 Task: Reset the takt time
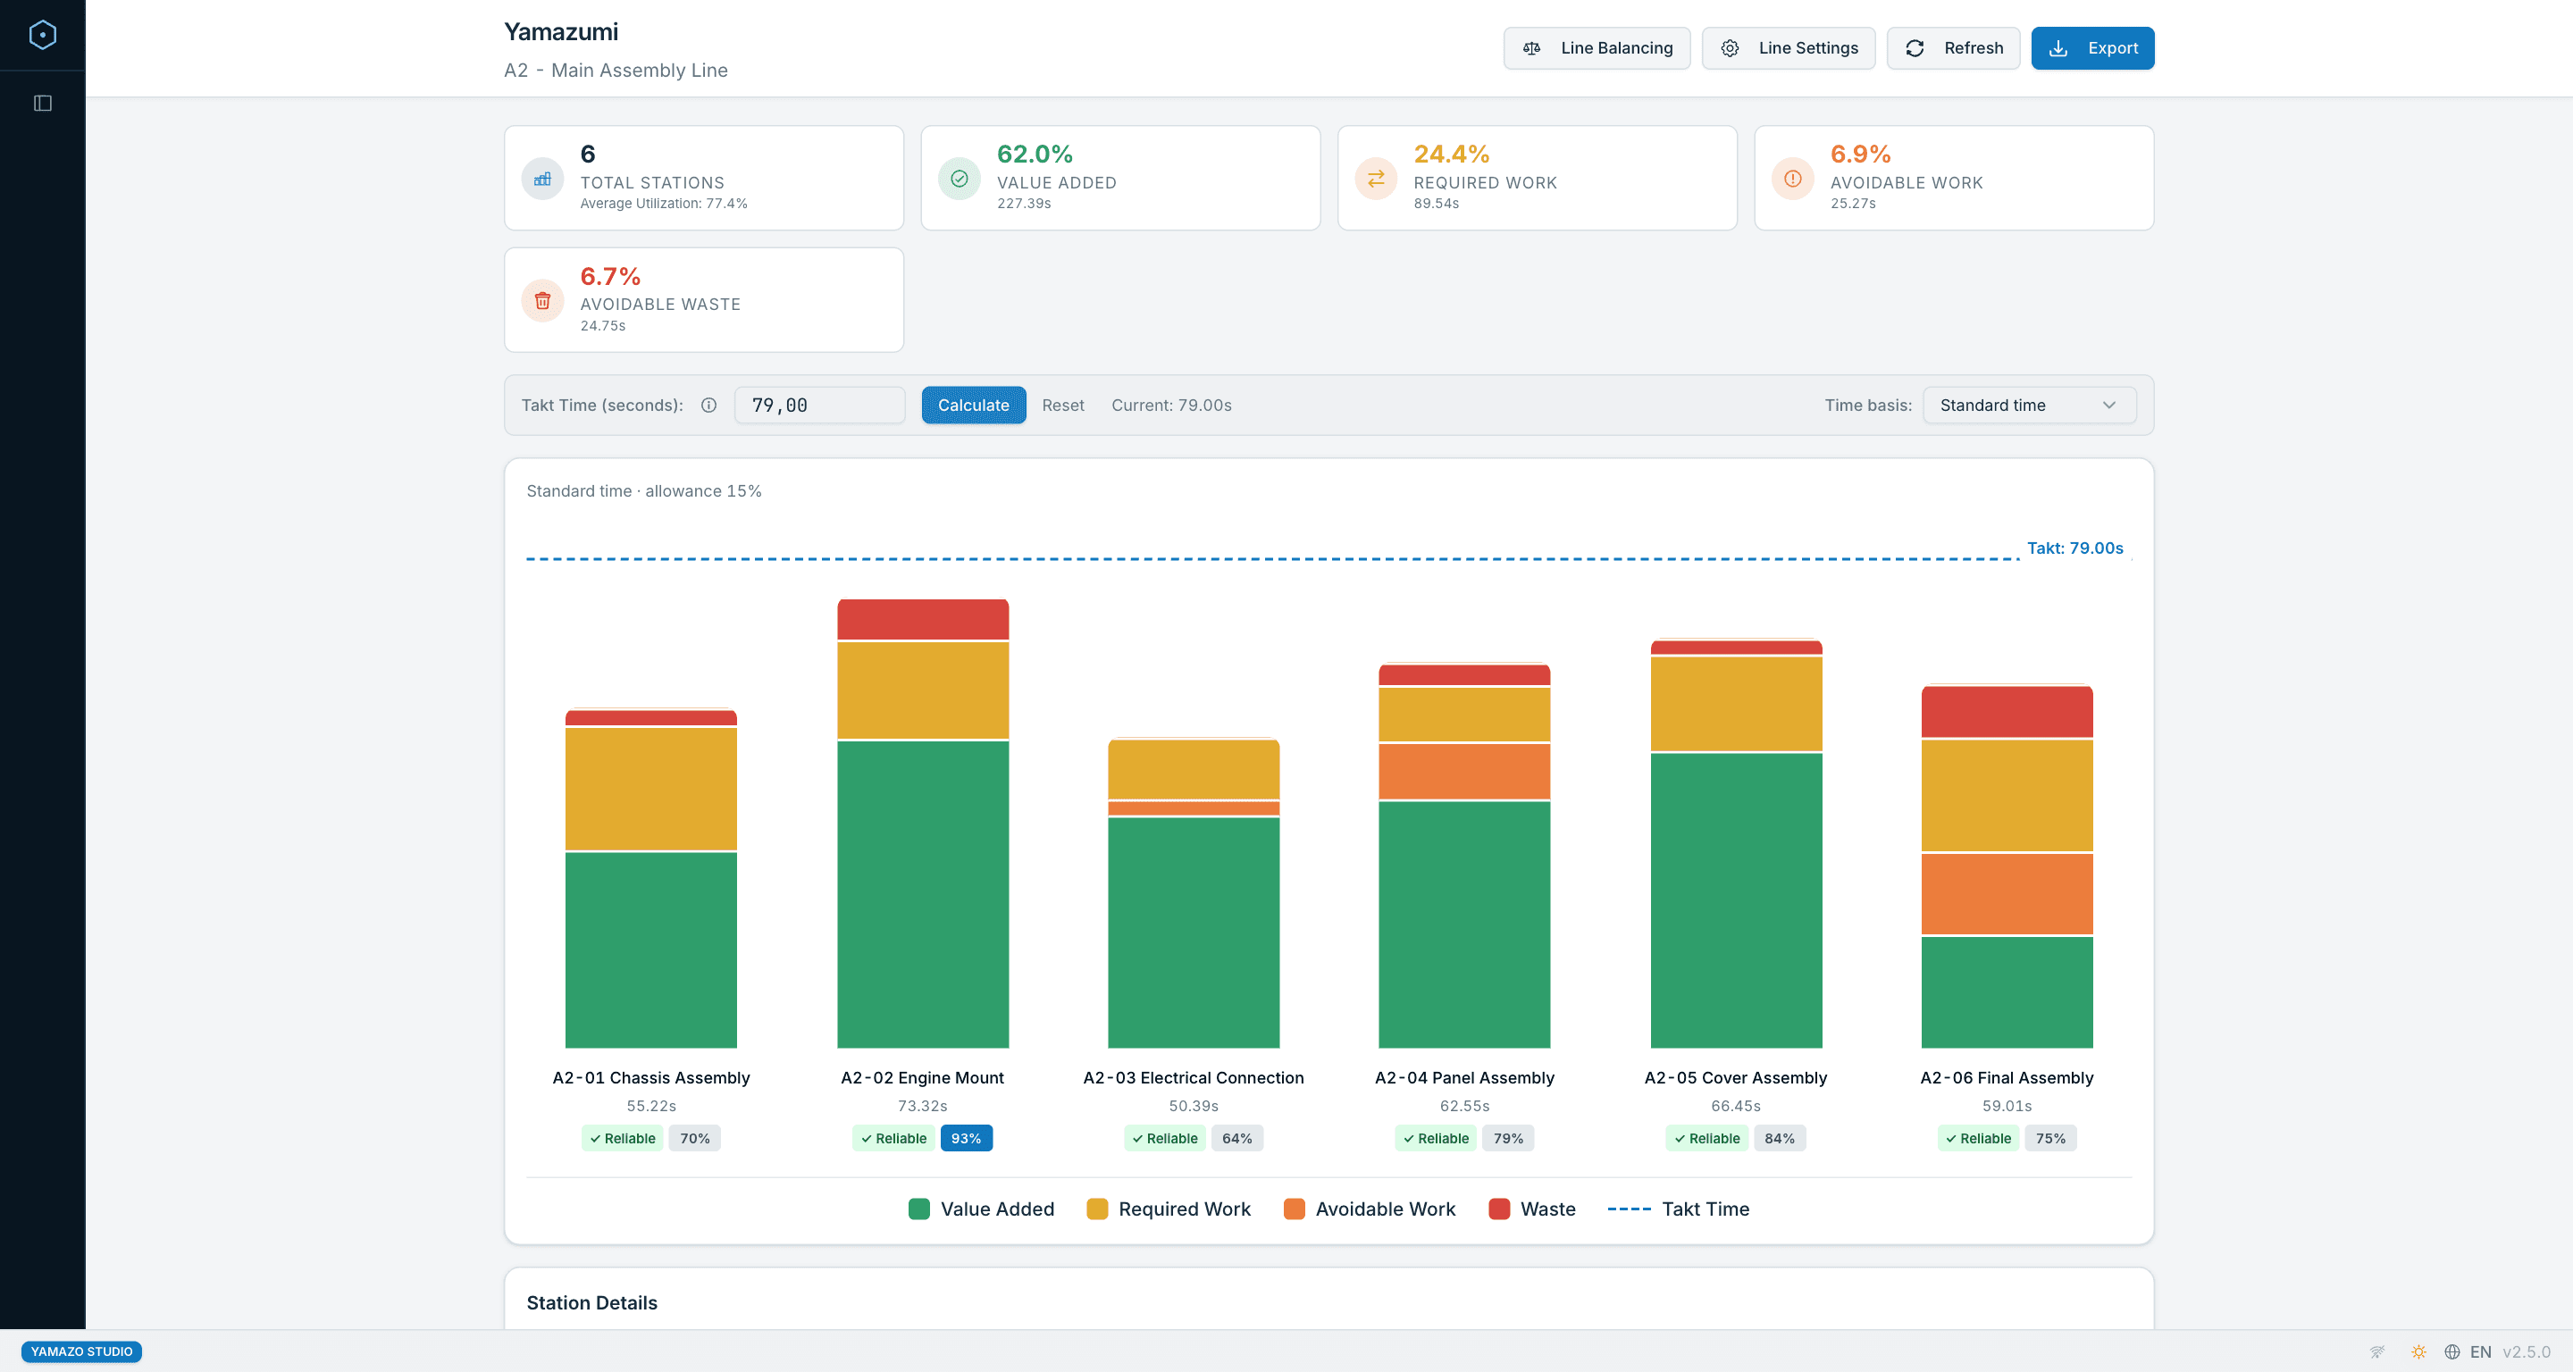pyautogui.click(x=1061, y=406)
